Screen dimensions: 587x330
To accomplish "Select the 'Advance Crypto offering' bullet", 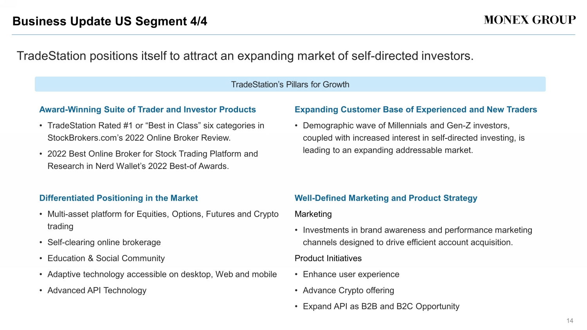I will (348, 291).
